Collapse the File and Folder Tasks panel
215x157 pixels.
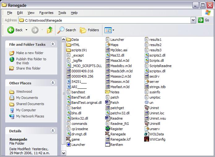click(x=53, y=44)
